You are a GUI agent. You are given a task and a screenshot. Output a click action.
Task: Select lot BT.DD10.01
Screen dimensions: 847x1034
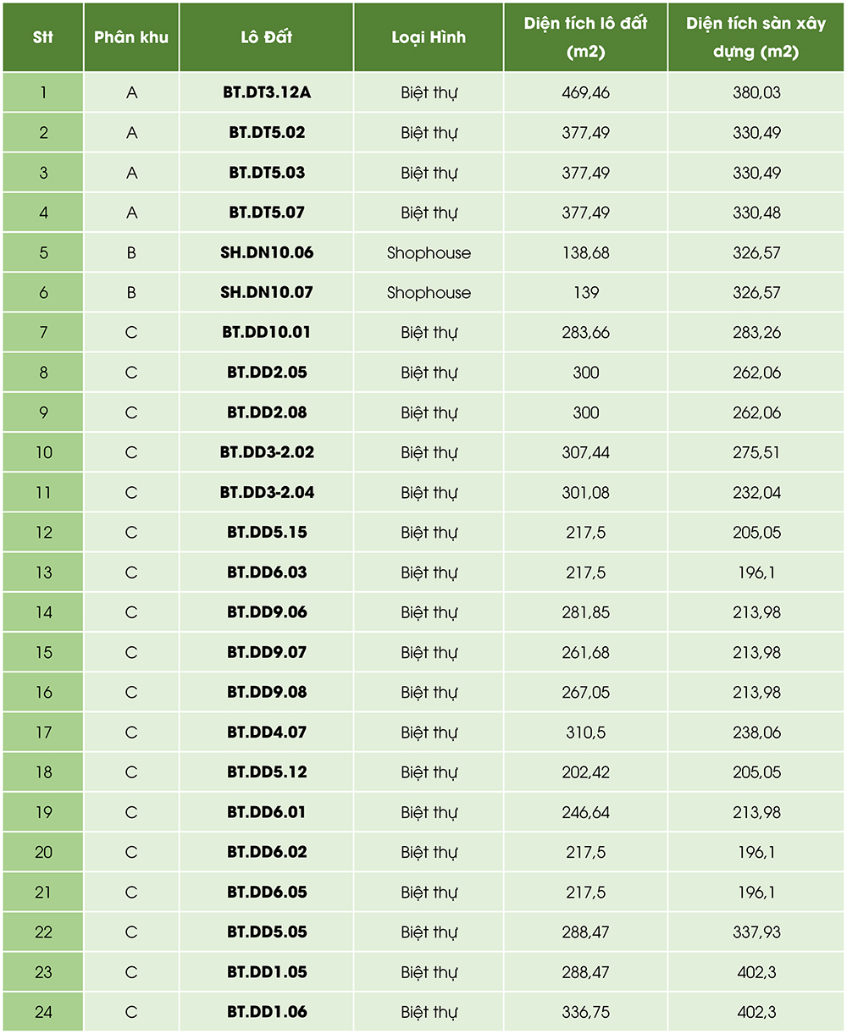pos(267,332)
